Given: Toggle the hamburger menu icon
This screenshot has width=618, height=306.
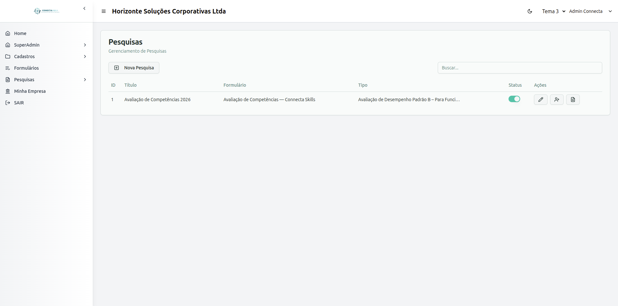Looking at the screenshot, I should [x=104, y=11].
